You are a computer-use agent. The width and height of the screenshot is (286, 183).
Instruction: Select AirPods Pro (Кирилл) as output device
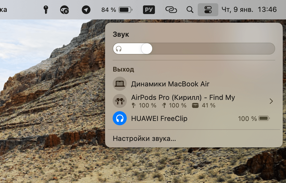point(183,97)
